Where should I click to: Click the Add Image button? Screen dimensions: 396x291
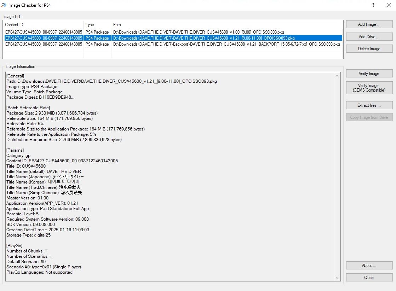(369, 24)
